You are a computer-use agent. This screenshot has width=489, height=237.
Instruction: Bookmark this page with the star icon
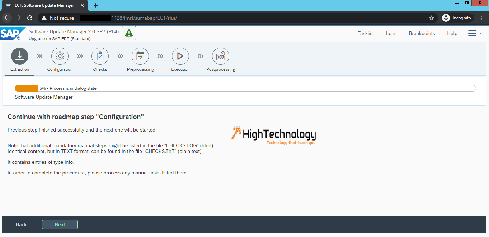432,18
